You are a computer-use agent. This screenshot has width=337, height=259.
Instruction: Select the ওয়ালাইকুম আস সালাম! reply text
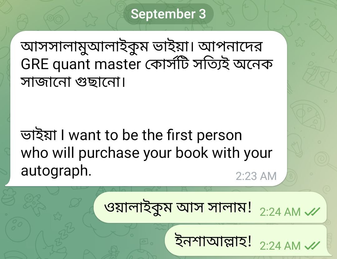point(178,207)
